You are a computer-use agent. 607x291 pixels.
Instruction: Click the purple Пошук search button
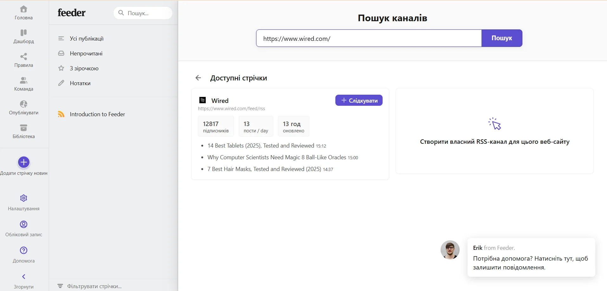502,38
